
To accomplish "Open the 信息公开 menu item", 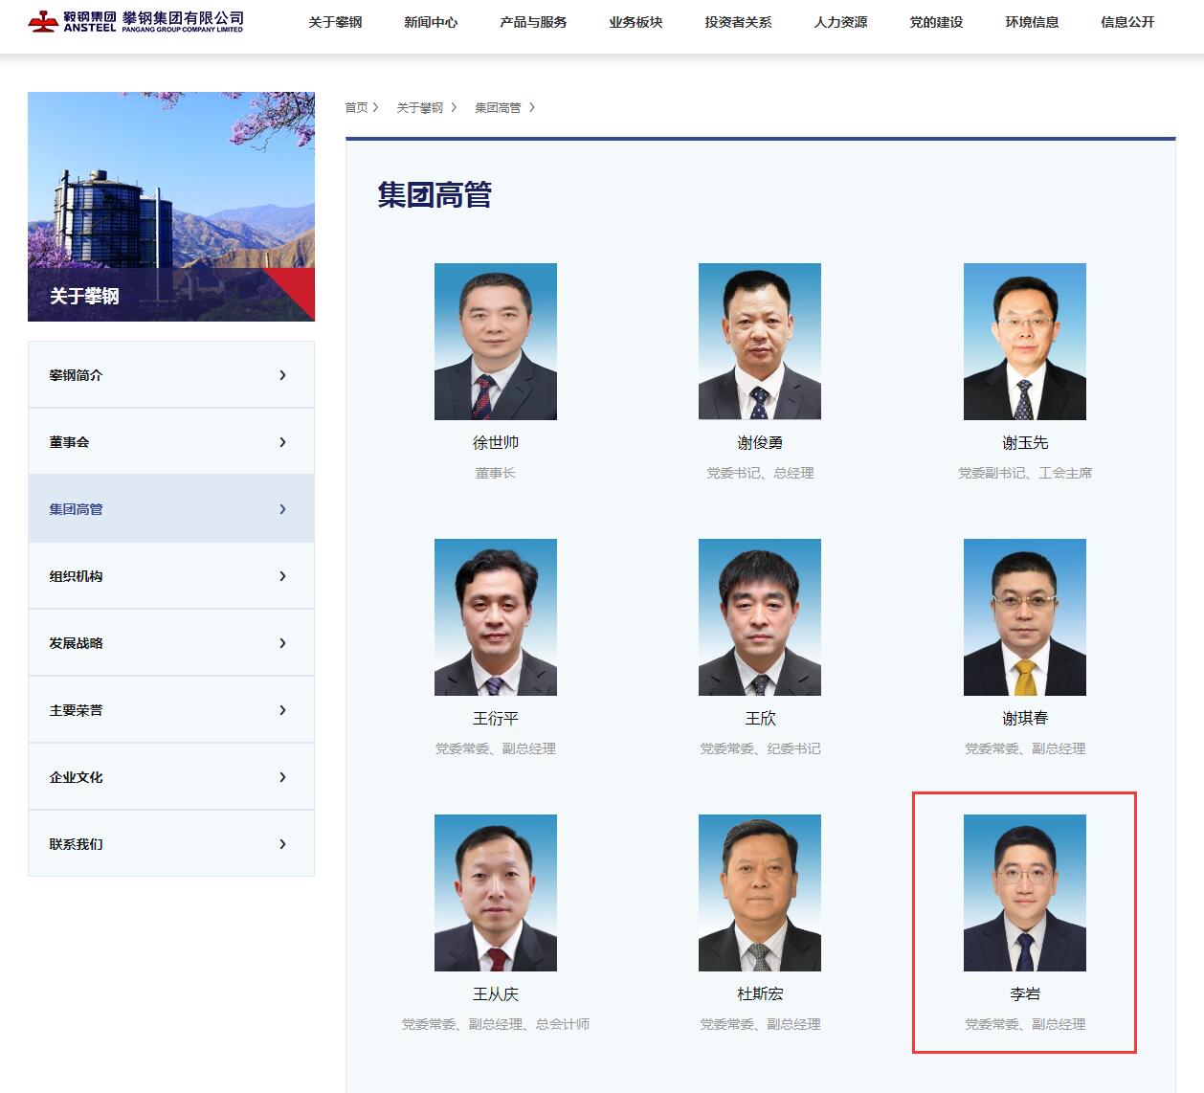I will pyautogui.click(x=1127, y=22).
